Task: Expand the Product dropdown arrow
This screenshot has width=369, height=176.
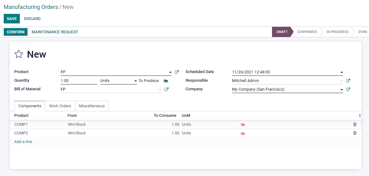Action: click(170, 72)
